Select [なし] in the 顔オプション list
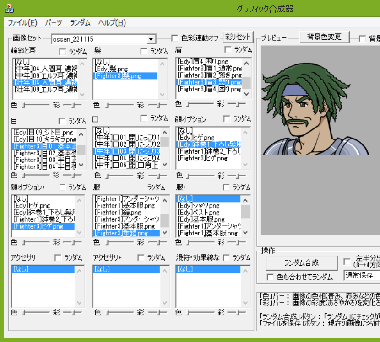 209,131
